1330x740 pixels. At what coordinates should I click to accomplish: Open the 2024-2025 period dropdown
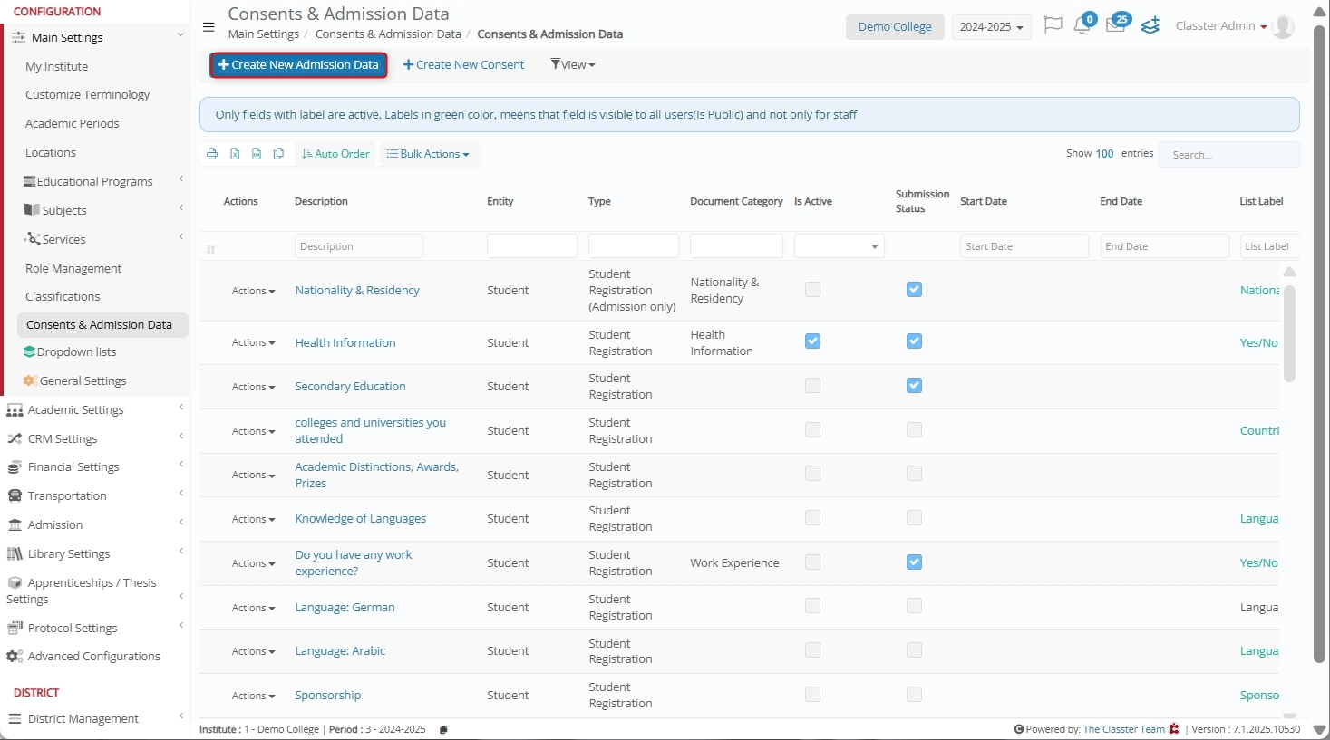tap(991, 27)
